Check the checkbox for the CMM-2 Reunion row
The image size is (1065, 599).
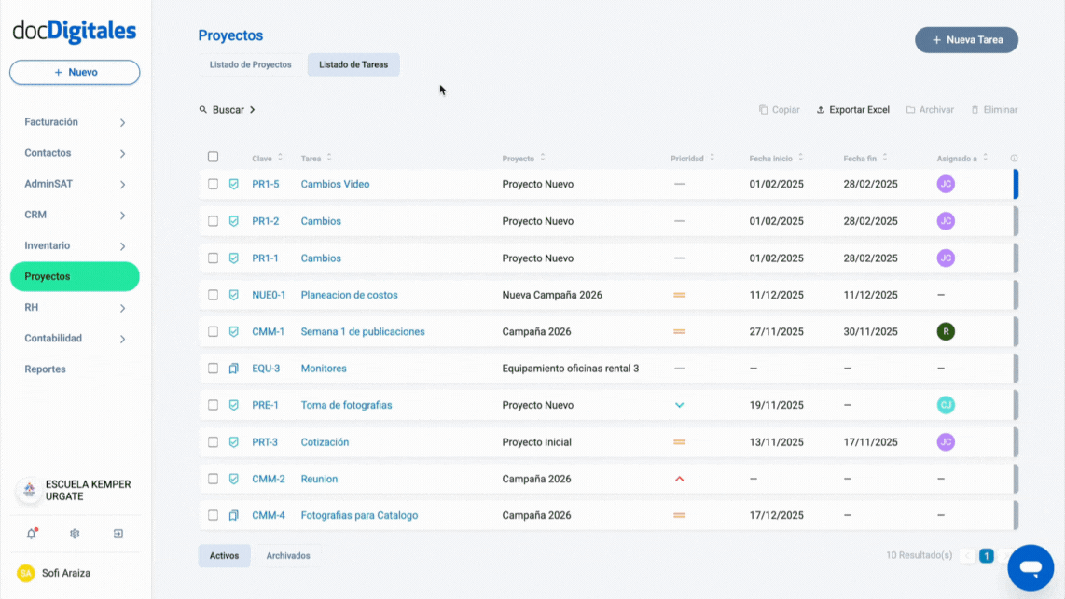pos(213,478)
